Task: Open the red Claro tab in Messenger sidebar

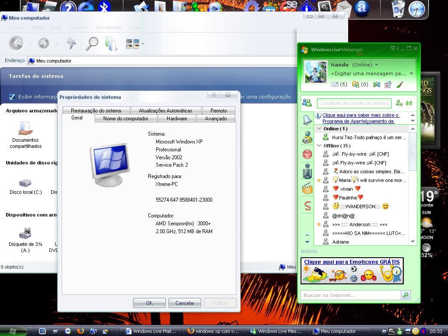Action: tap(307, 154)
